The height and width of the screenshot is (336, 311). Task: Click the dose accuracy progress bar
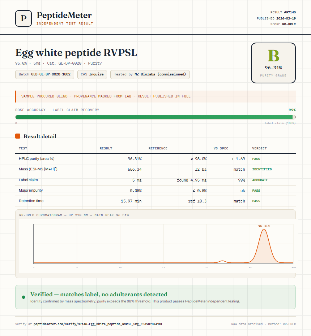(155, 117)
